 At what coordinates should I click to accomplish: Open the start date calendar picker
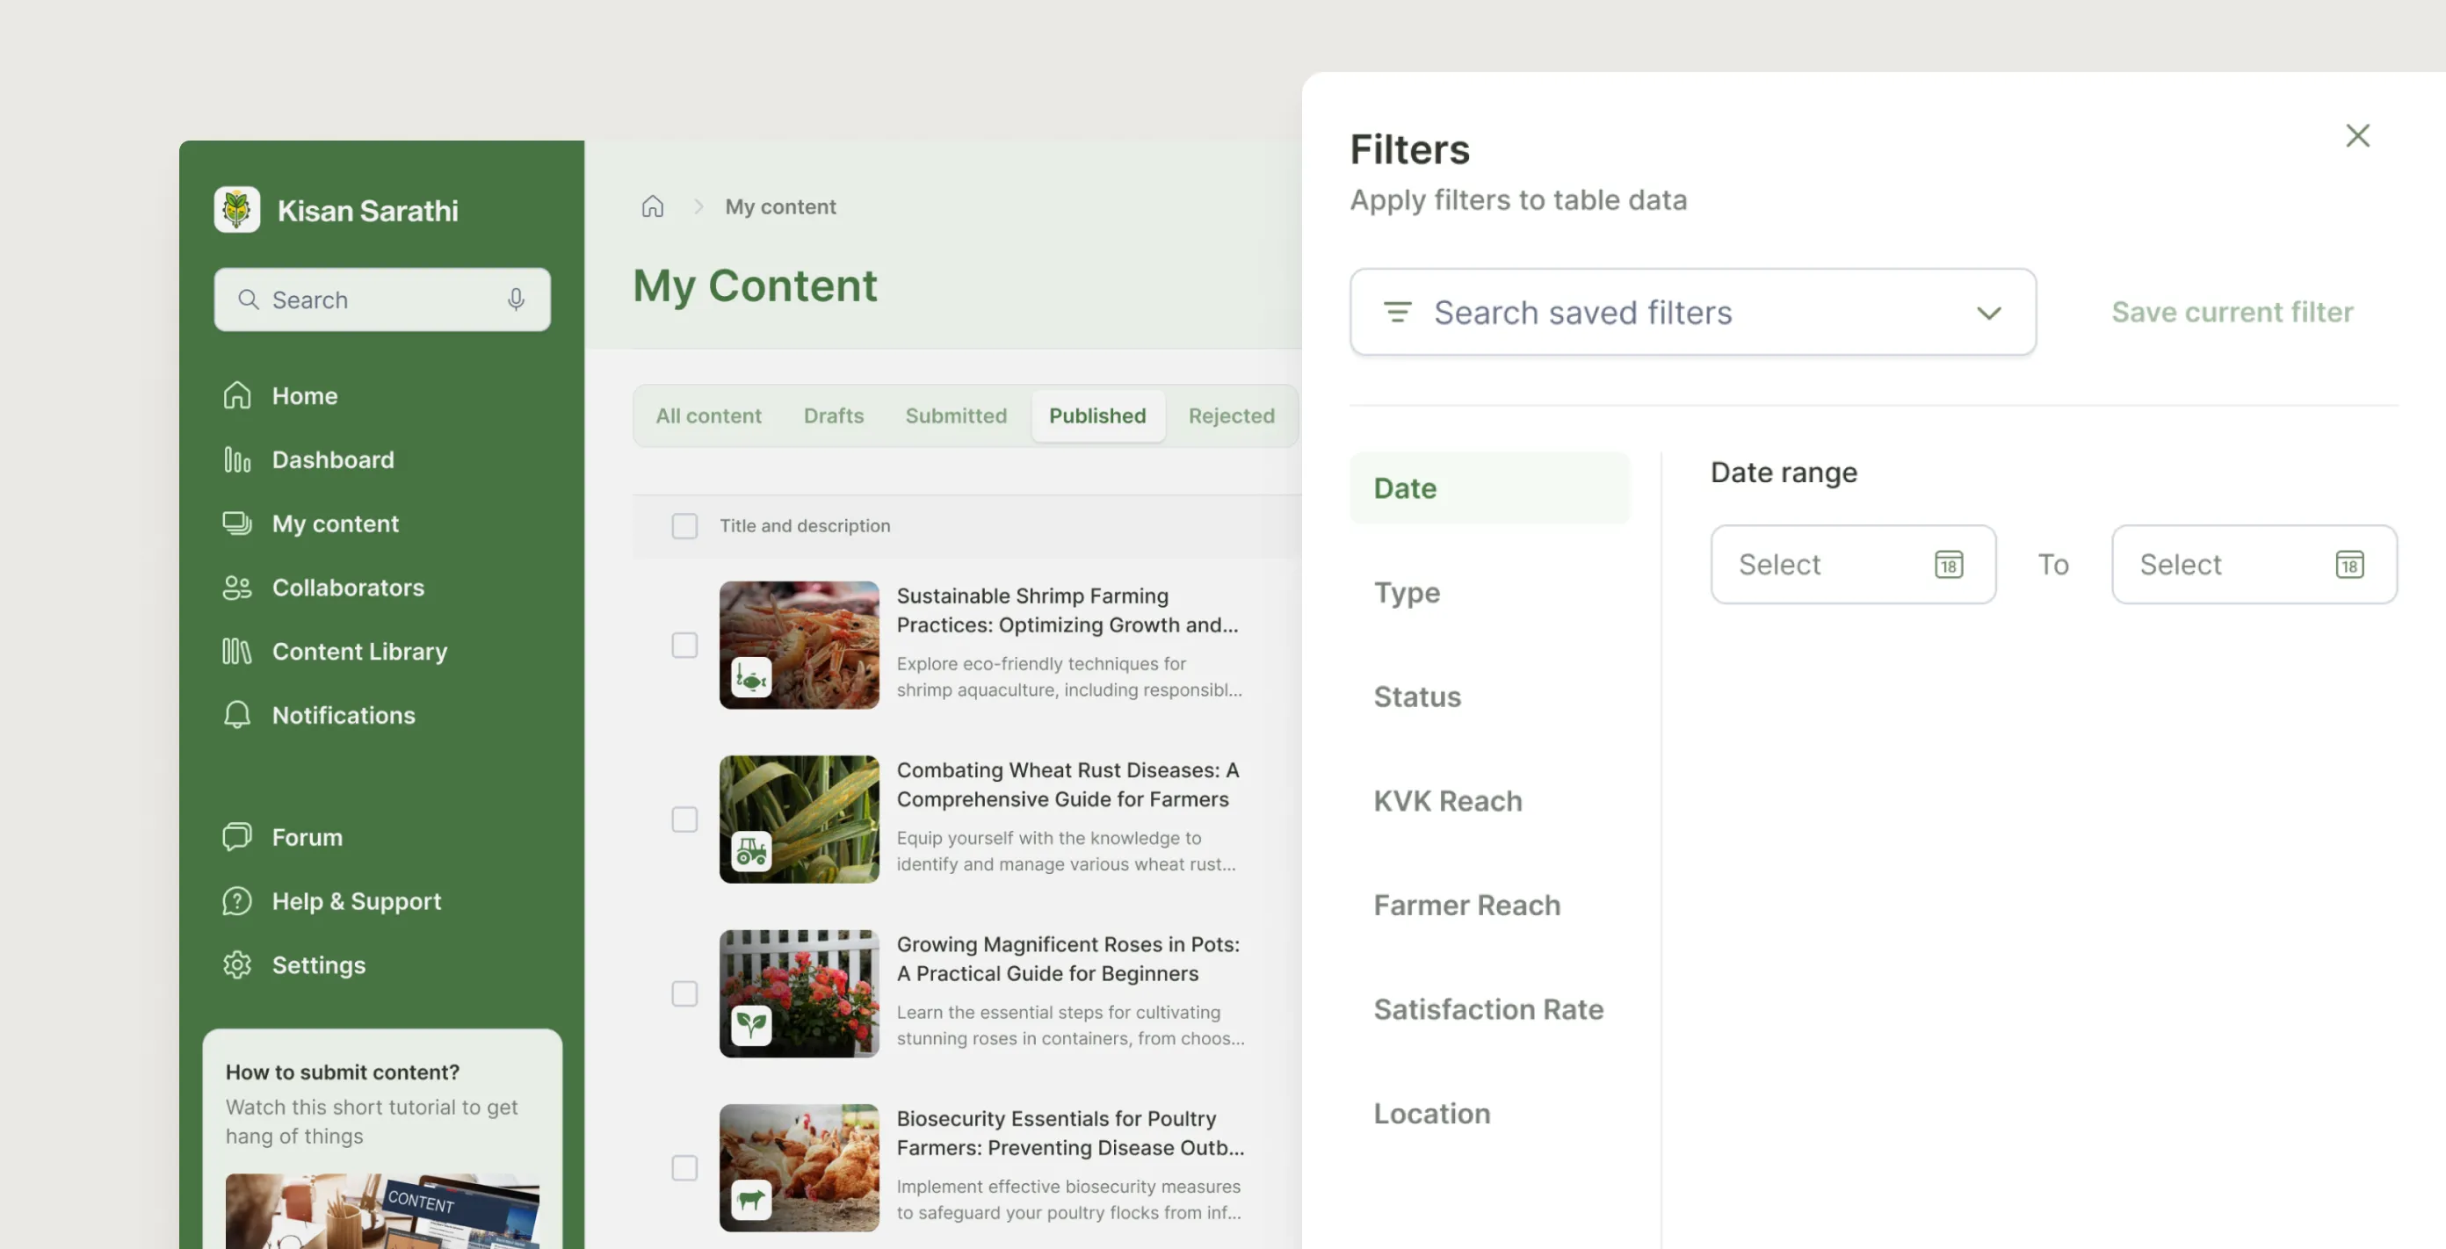click(x=1949, y=565)
